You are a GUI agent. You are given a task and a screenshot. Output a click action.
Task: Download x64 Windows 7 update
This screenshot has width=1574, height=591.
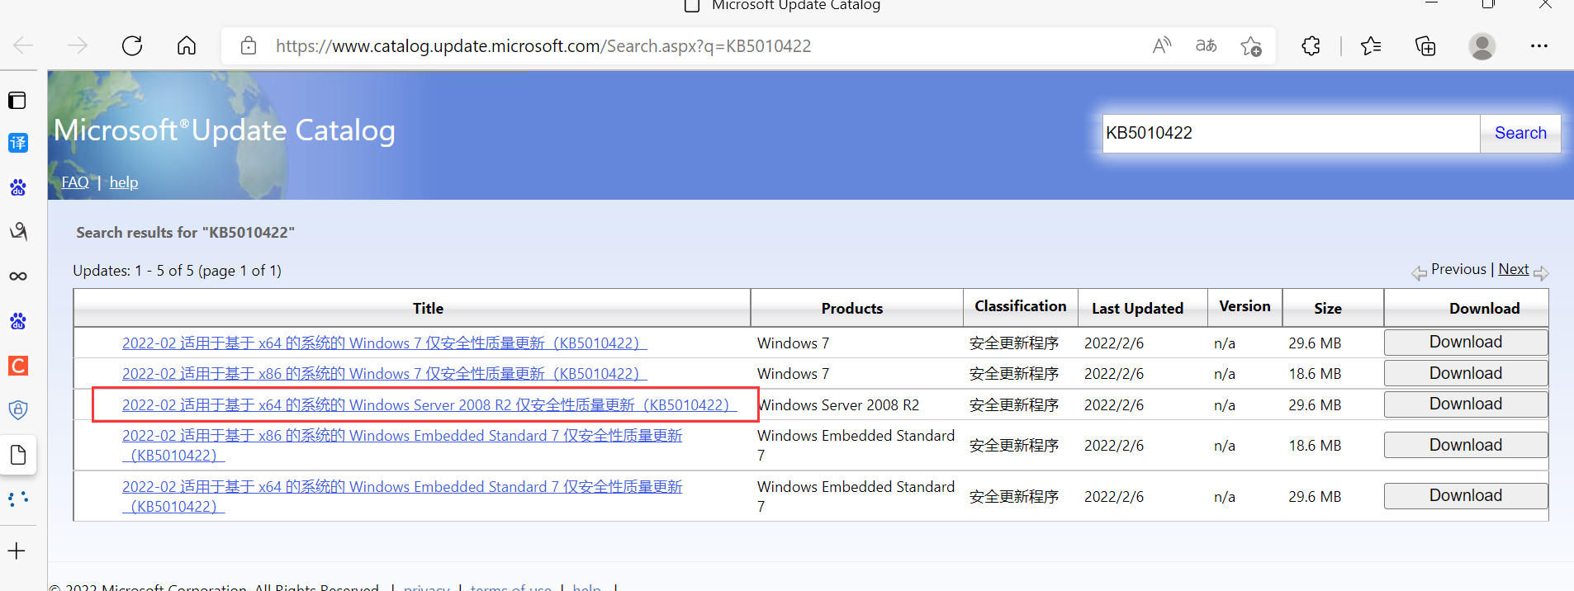pyautogui.click(x=1465, y=343)
